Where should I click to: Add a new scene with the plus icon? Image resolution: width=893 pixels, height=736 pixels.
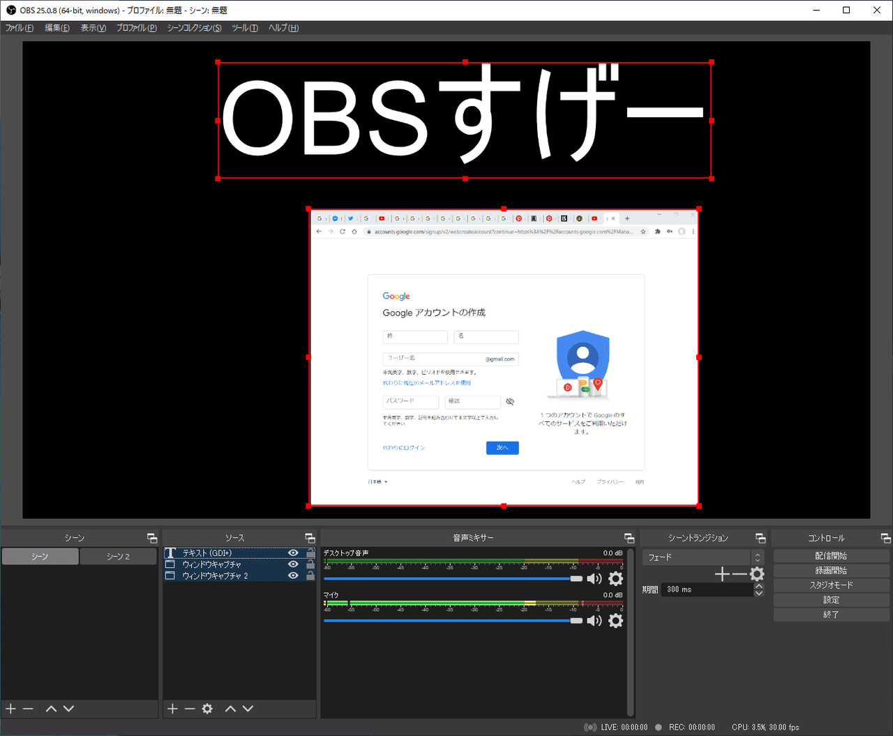point(10,709)
